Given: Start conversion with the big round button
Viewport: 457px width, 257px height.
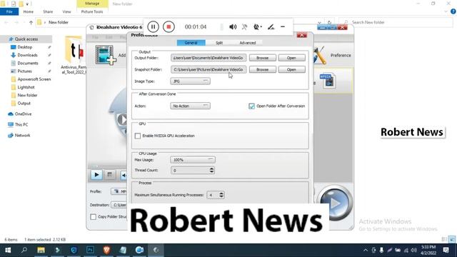Looking at the screenshot, I should pyautogui.click(x=335, y=203).
